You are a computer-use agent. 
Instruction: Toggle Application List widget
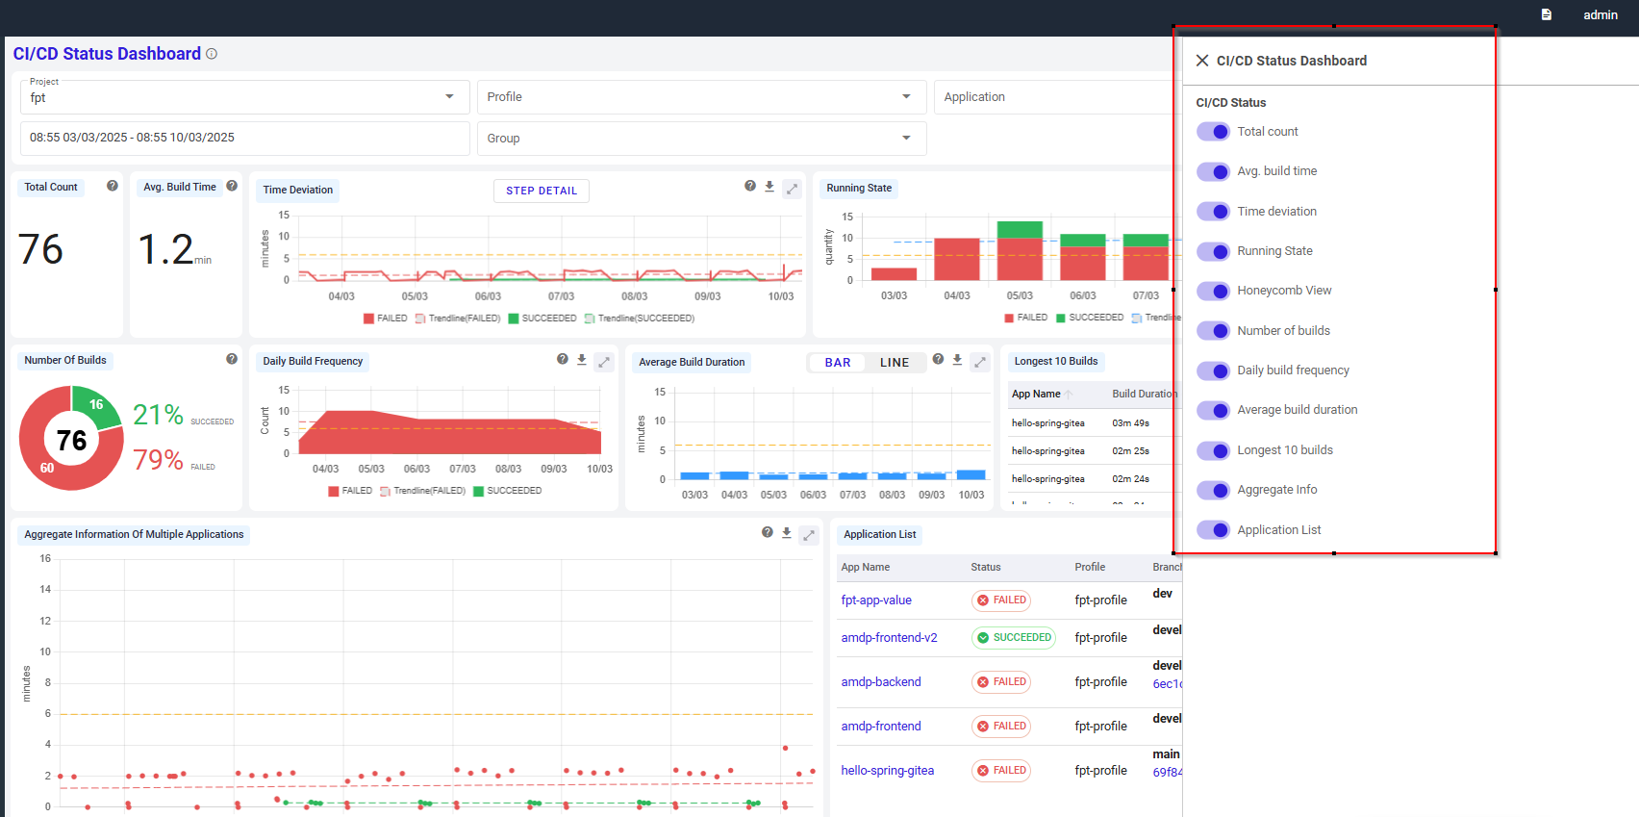click(x=1214, y=530)
